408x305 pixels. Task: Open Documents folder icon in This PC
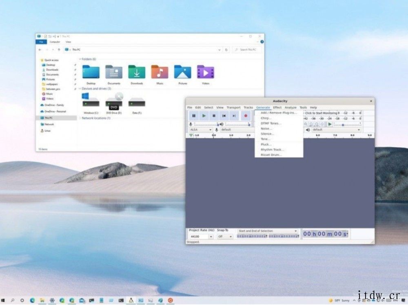point(114,72)
